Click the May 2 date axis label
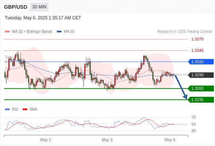The image size is (215, 146). 46,140
